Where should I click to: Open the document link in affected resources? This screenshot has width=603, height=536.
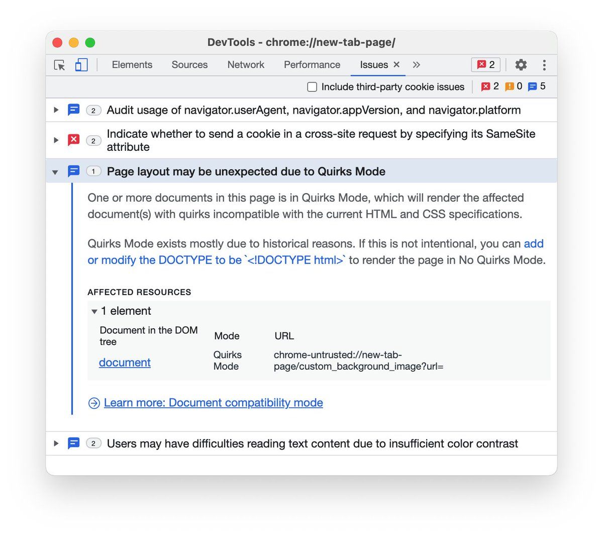tap(125, 363)
